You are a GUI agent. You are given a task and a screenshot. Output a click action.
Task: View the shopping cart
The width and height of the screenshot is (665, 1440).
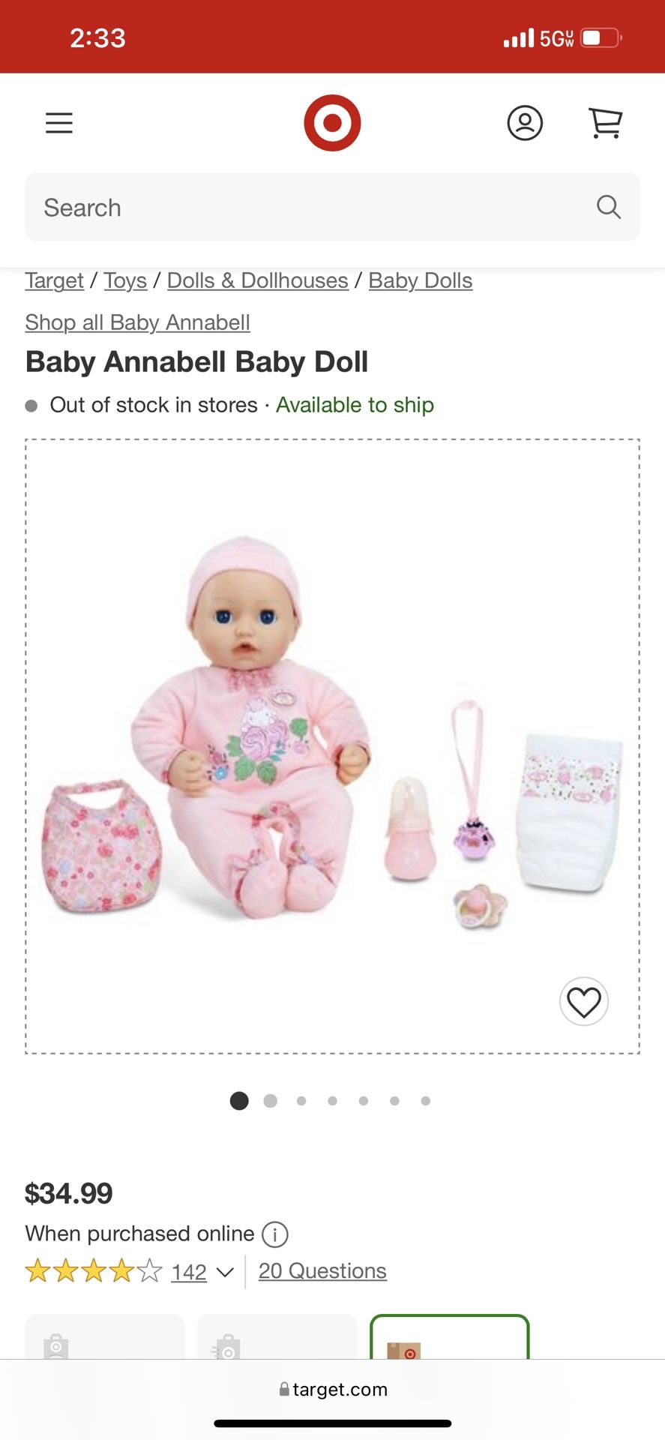pos(605,123)
